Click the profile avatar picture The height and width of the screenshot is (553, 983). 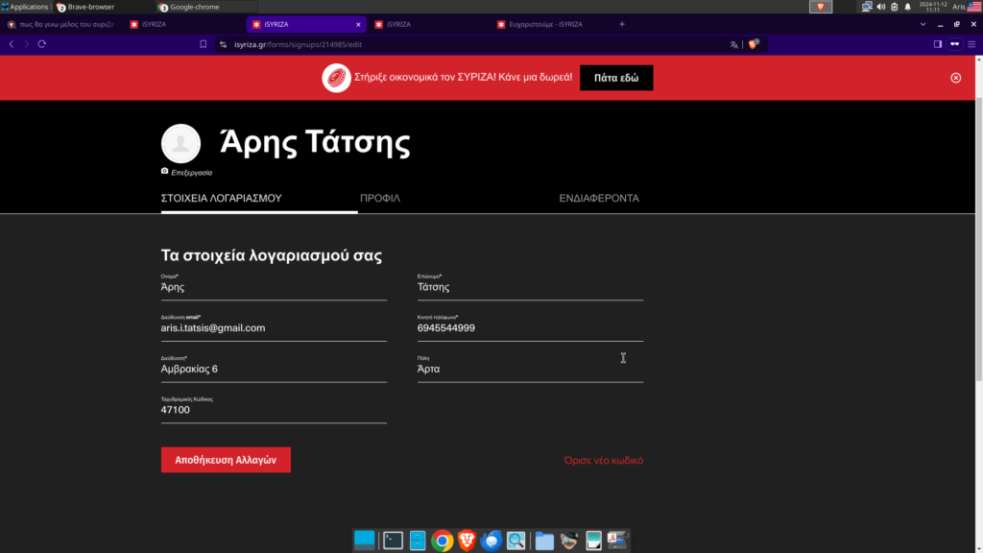point(180,143)
